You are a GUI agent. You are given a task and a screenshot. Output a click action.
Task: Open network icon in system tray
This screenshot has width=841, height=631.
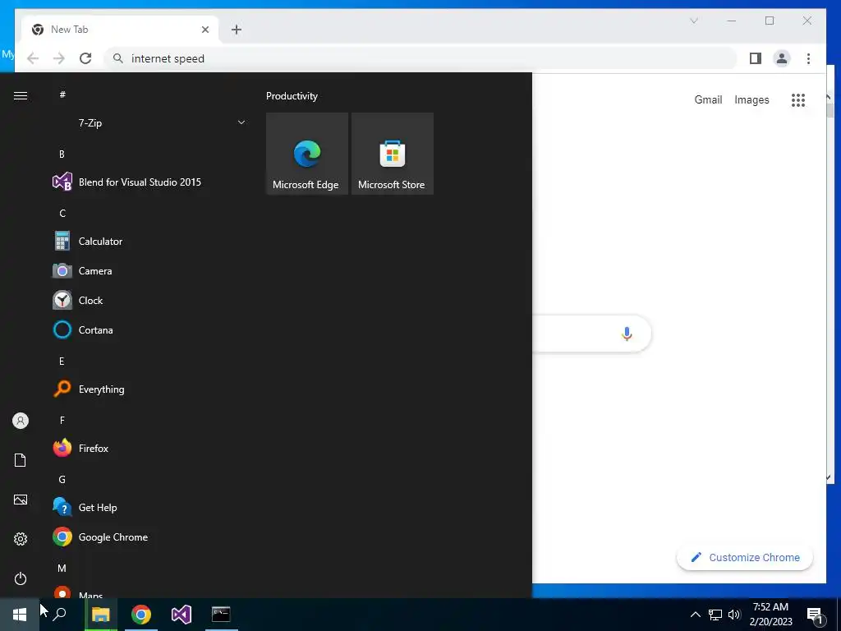pos(715,615)
